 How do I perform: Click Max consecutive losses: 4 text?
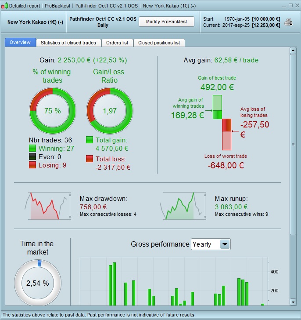coord(108,215)
